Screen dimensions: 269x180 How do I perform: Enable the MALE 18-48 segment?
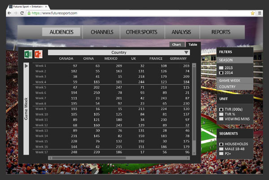tap(221, 149)
